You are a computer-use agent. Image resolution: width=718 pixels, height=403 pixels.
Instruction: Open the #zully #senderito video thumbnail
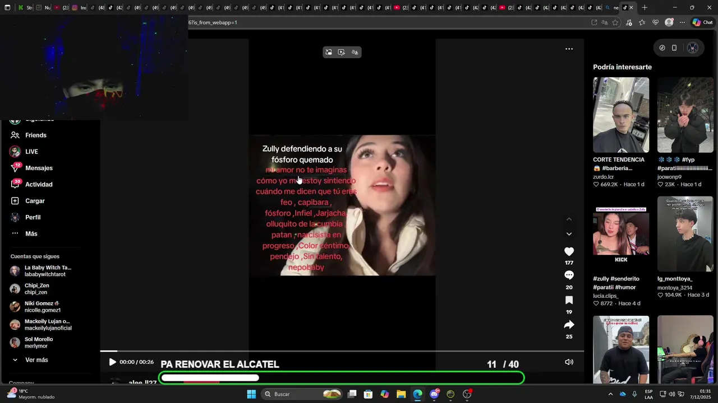[x=621, y=234]
